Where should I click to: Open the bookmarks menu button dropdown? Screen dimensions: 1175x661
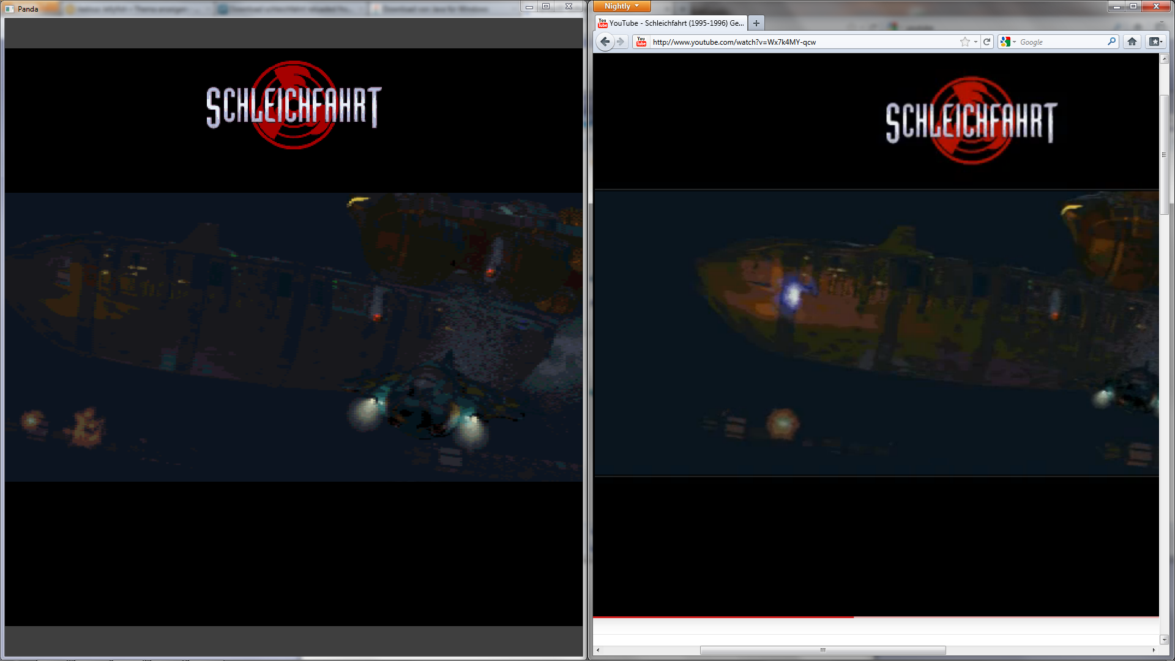(x=1155, y=42)
